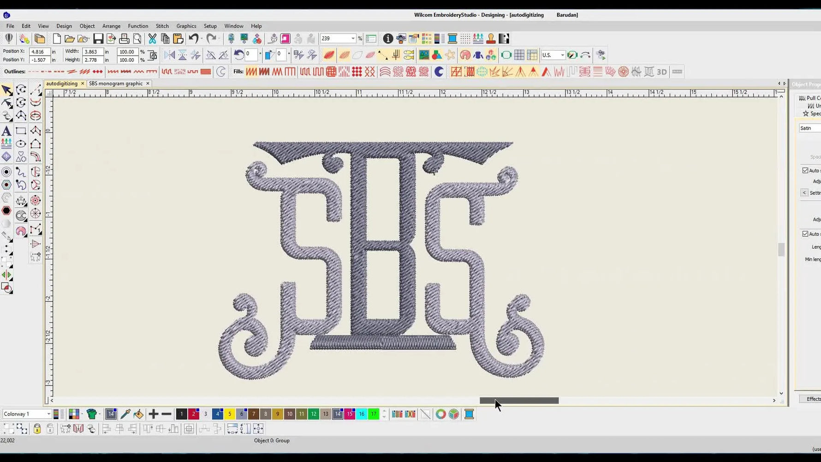Add a color with the plus icon
The width and height of the screenshot is (821, 462).
coord(154,414)
